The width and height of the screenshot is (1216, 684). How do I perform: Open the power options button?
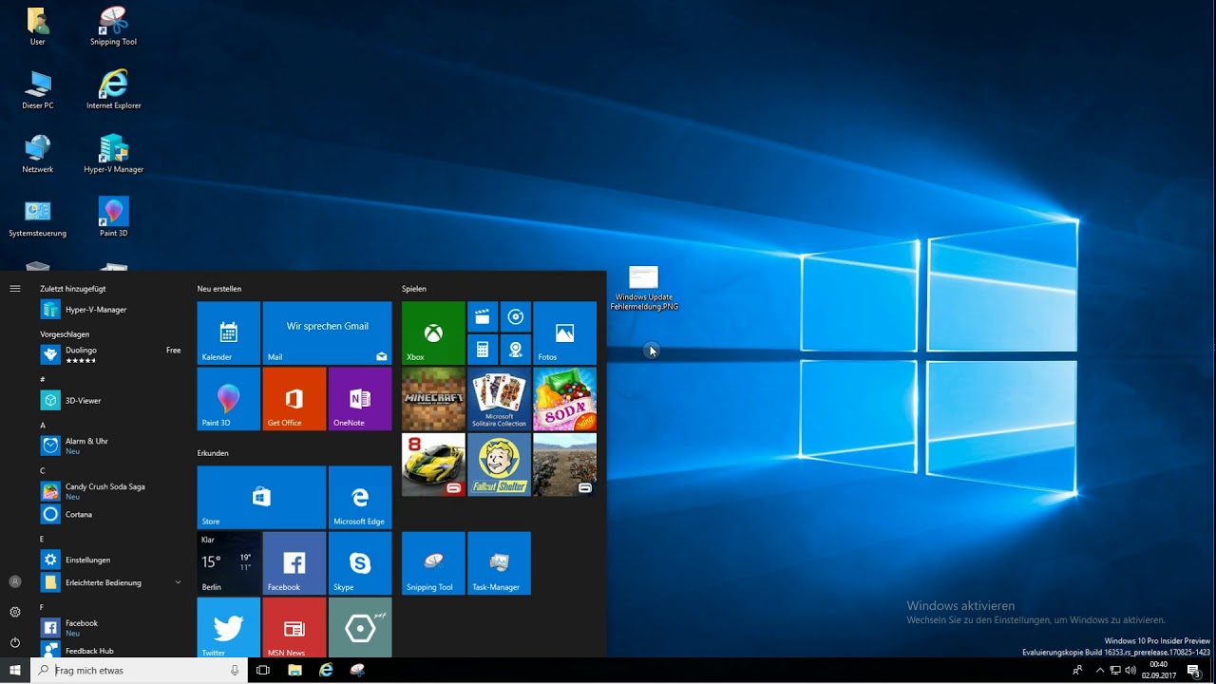[x=15, y=643]
